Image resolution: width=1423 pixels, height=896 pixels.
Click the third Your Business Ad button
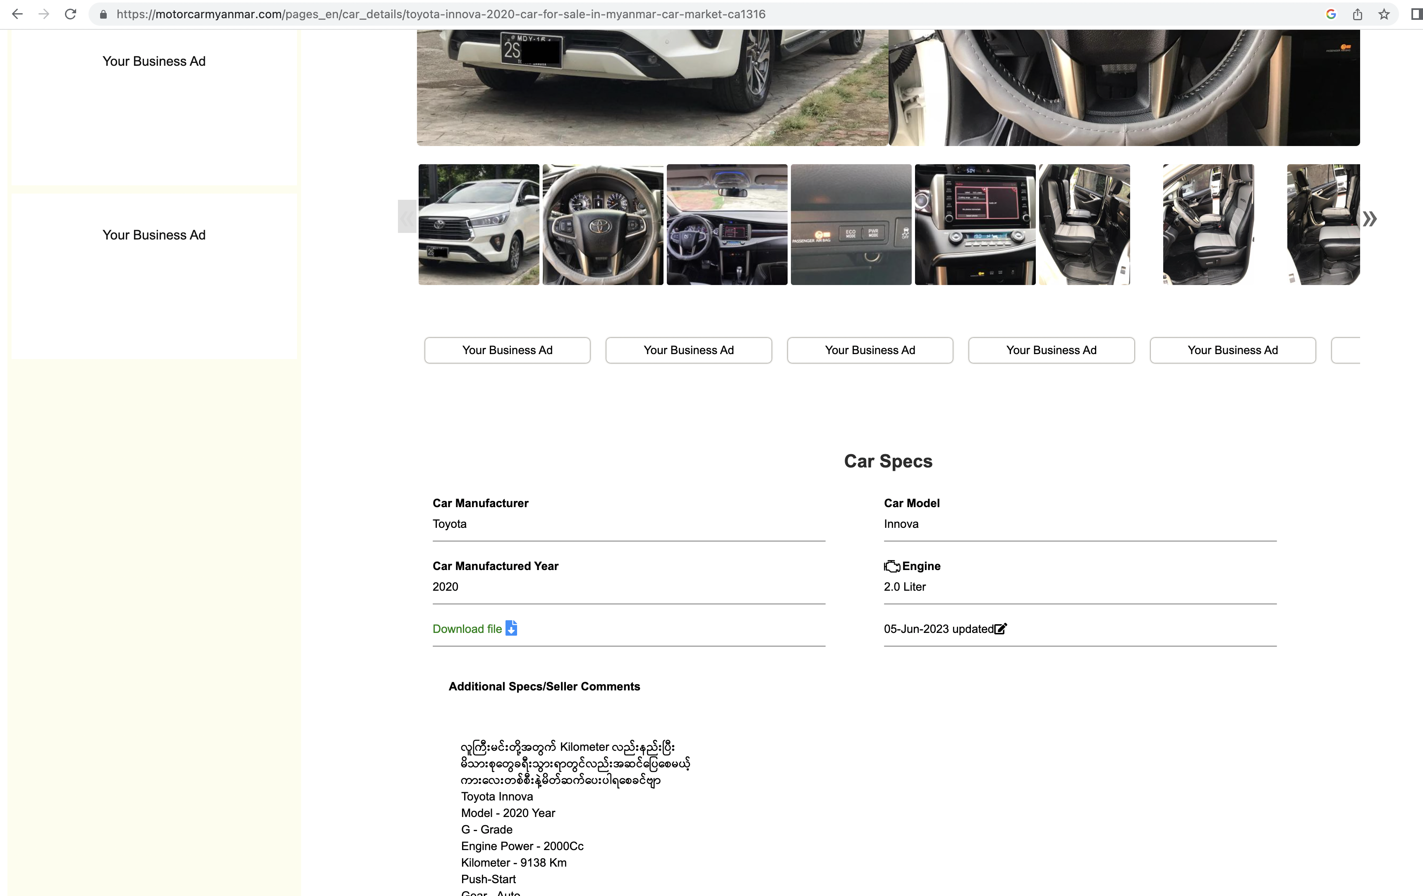coord(870,350)
